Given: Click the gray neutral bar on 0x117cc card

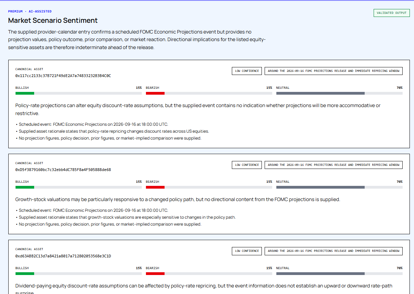Looking at the screenshot, I should [x=321, y=93].
